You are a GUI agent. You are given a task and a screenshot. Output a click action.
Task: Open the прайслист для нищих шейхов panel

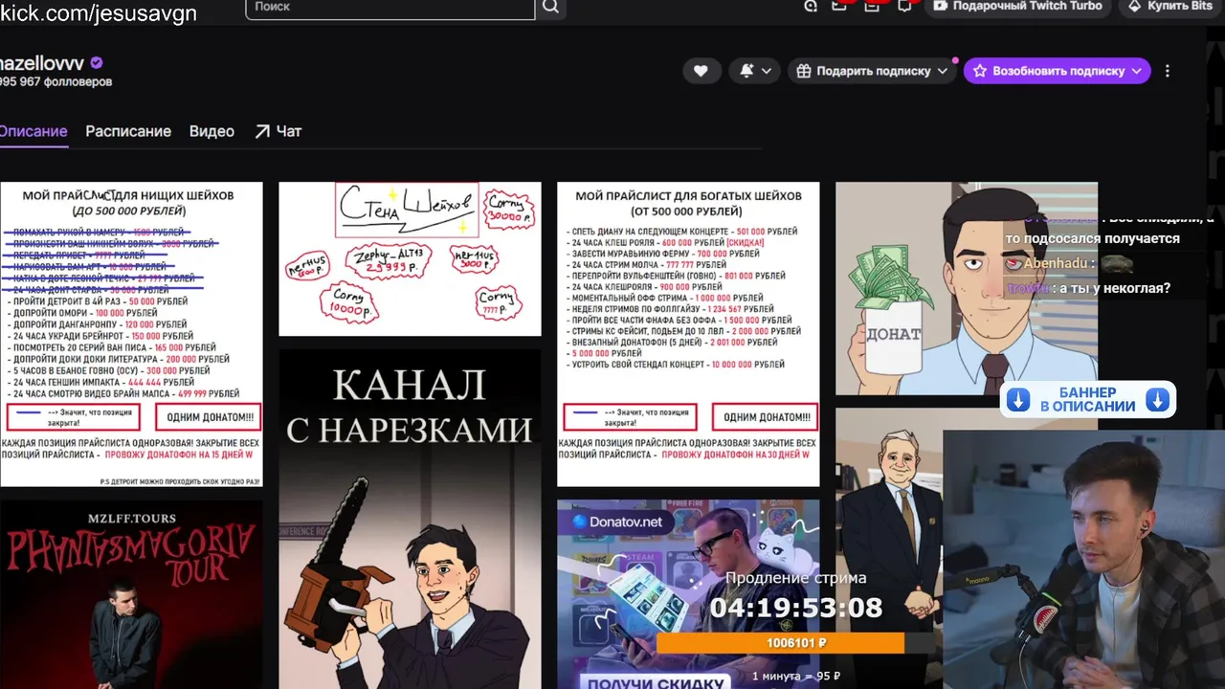pyautogui.click(x=131, y=334)
